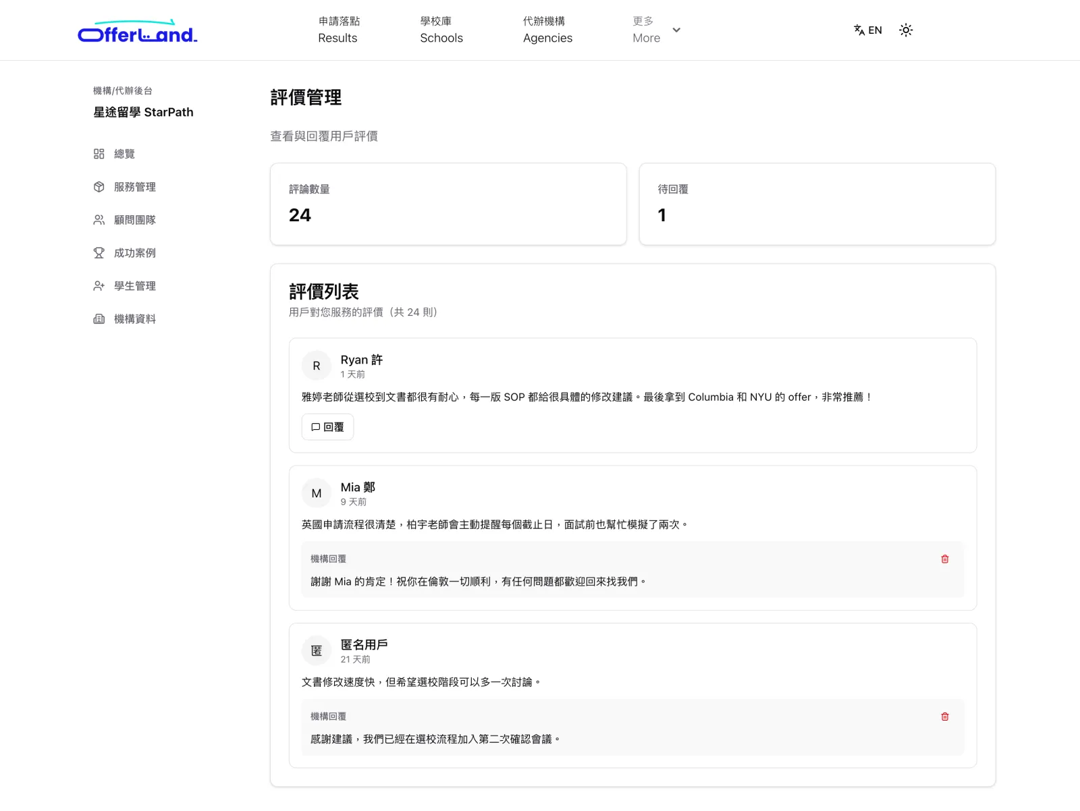Switch language with the EN translate icon
Viewport: 1080px width, 811px height.
868,30
